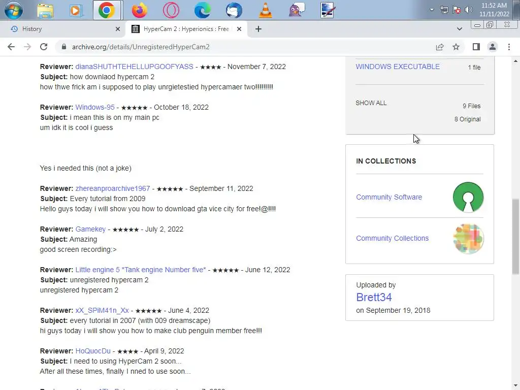
Task: Open WINDOWS EXECUTABLE download option
Action: pyautogui.click(x=398, y=67)
